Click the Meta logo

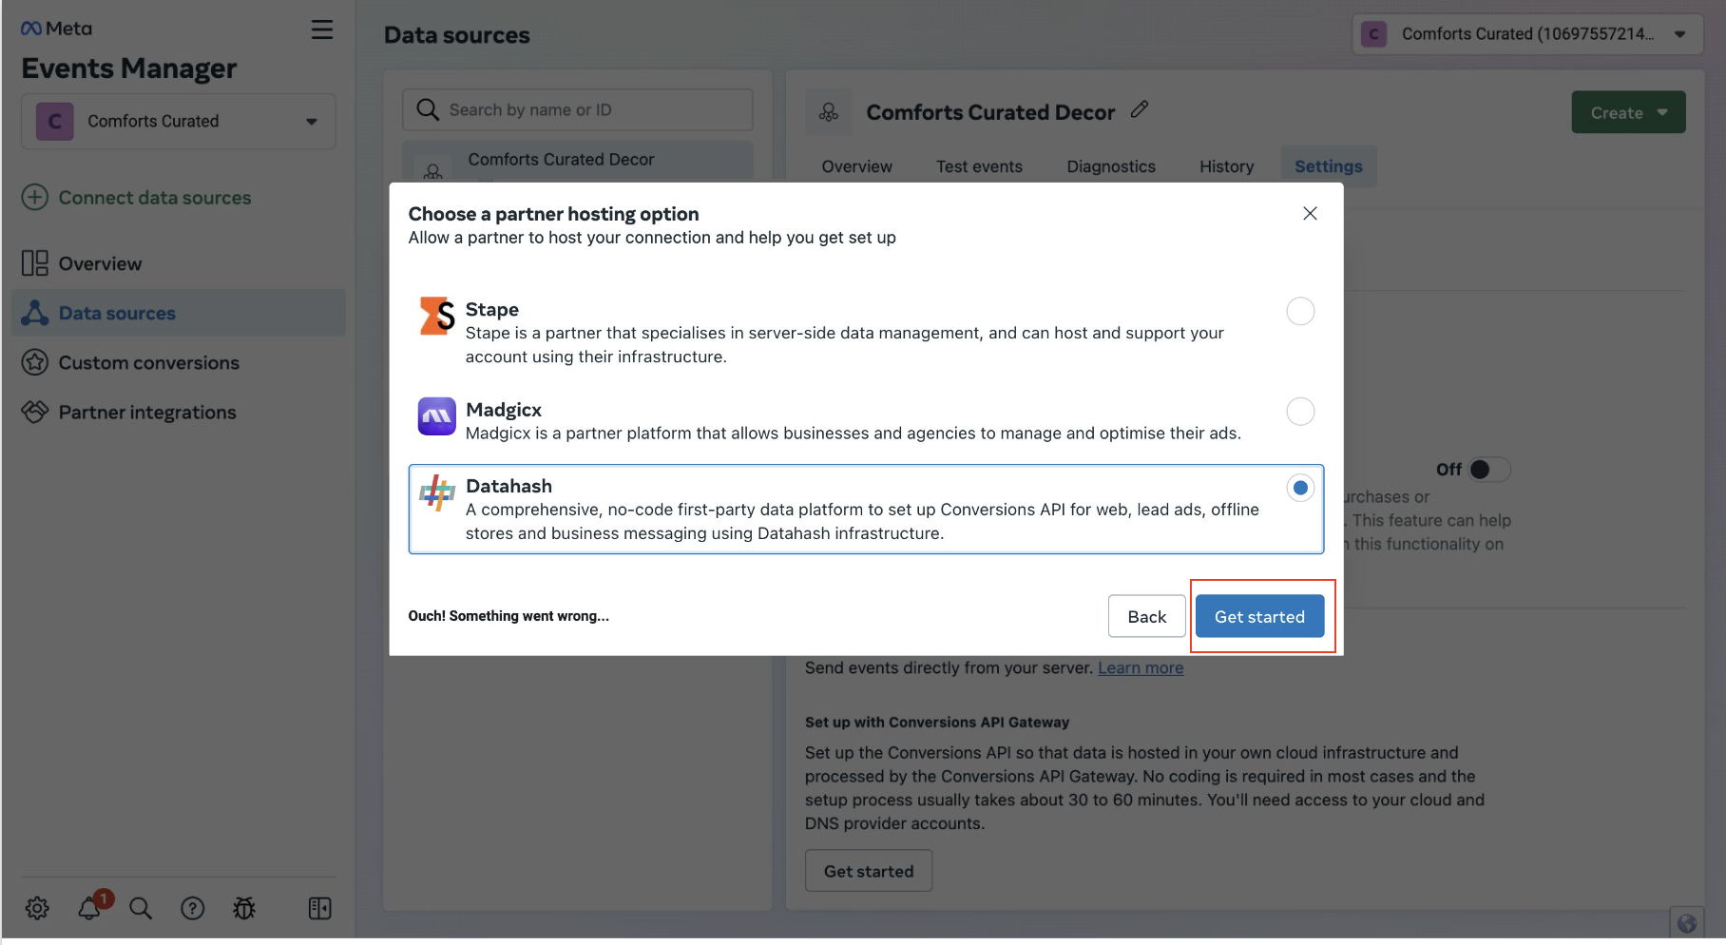[x=56, y=29]
